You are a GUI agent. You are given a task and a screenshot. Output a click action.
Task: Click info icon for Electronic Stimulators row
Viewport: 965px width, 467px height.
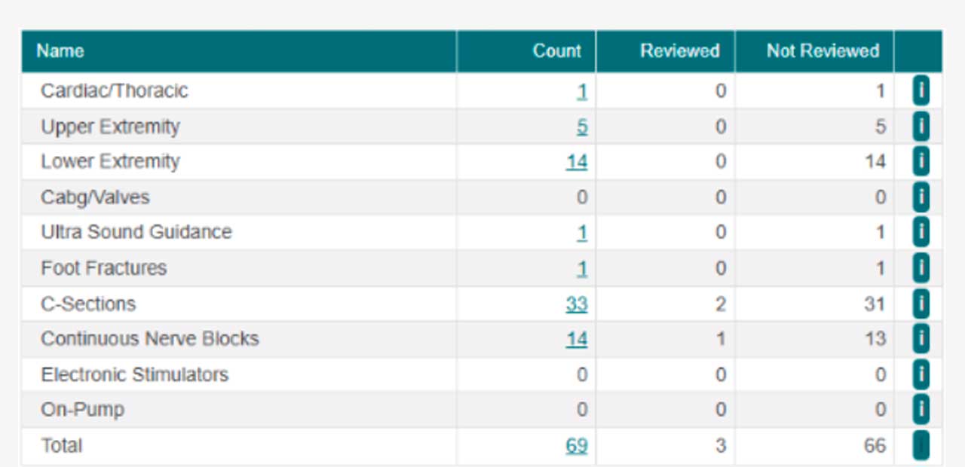(x=921, y=374)
